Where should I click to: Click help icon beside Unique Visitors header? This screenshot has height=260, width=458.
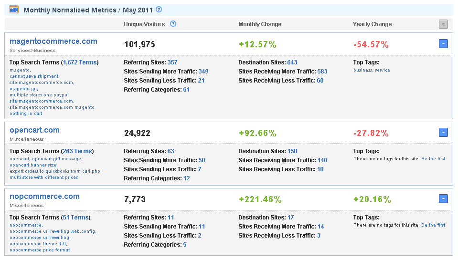(173, 24)
